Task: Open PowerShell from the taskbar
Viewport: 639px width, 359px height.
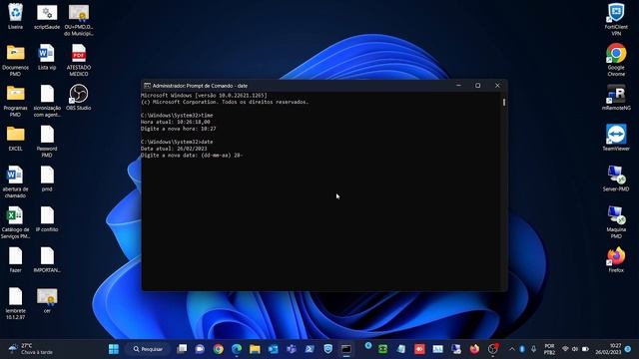Action: [x=310, y=349]
